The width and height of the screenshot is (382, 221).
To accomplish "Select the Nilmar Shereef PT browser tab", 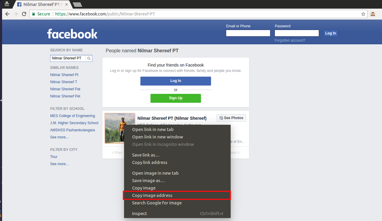I will (41, 4).
